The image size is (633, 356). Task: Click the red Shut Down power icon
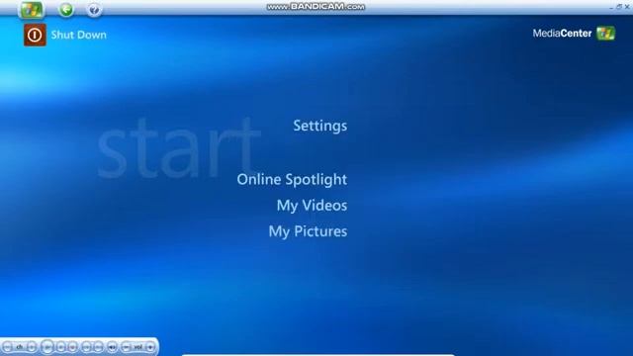pos(35,35)
